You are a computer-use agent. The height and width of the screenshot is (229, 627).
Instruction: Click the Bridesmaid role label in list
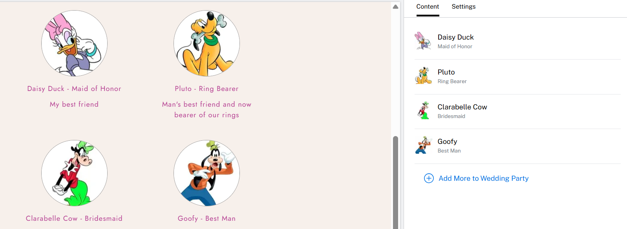pos(451,116)
